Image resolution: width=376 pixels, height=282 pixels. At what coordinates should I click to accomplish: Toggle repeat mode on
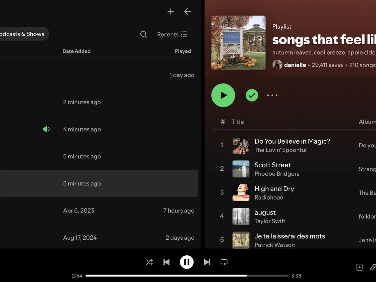coord(224,262)
